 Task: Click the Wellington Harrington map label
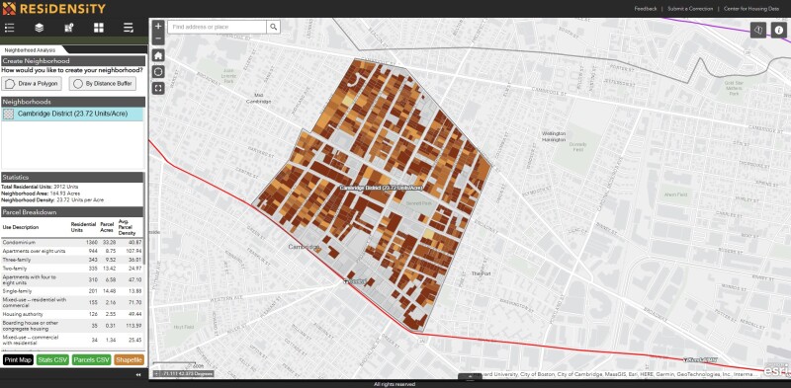pos(554,136)
